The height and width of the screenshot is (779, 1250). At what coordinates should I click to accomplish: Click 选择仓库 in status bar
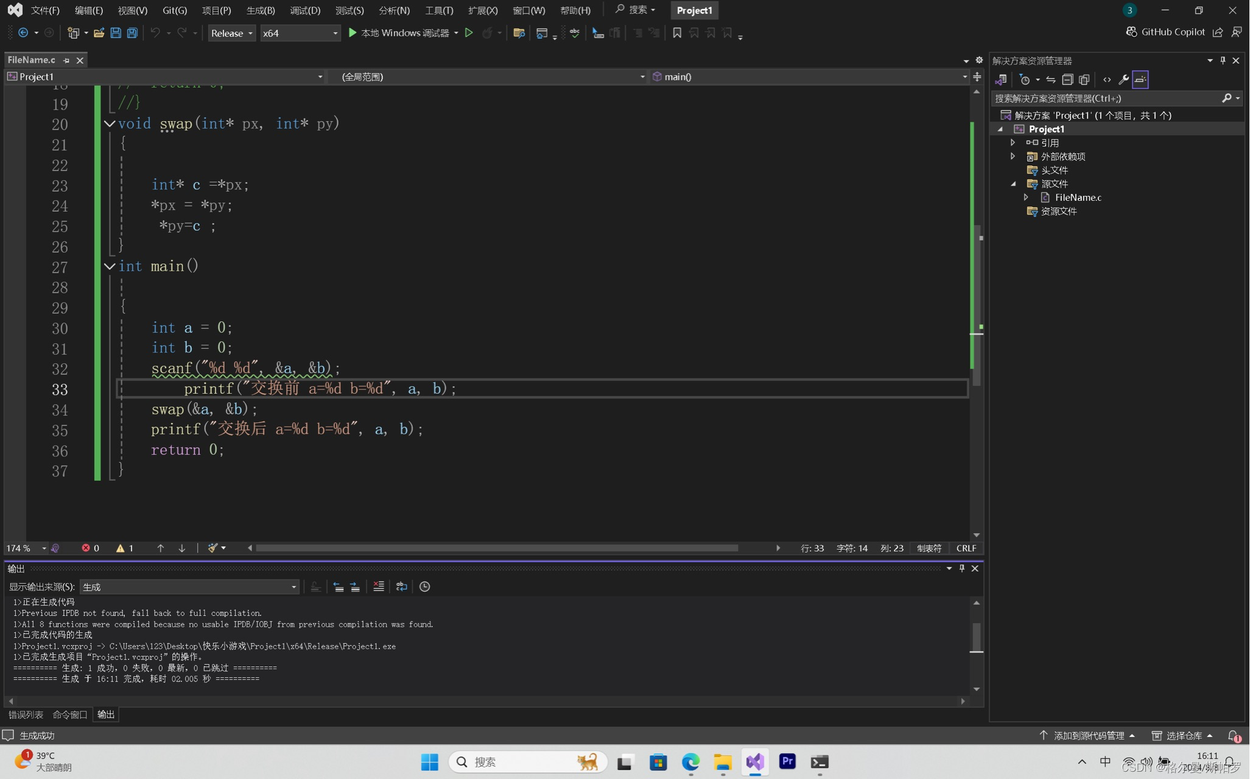click(x=1182, y=736)
